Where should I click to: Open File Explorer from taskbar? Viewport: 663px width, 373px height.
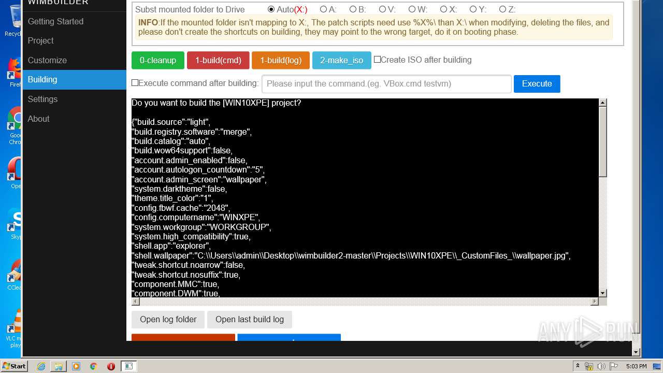[x=59, y=366]
